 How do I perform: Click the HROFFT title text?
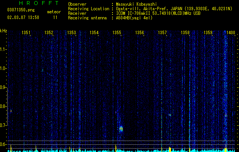click(39, 3)
